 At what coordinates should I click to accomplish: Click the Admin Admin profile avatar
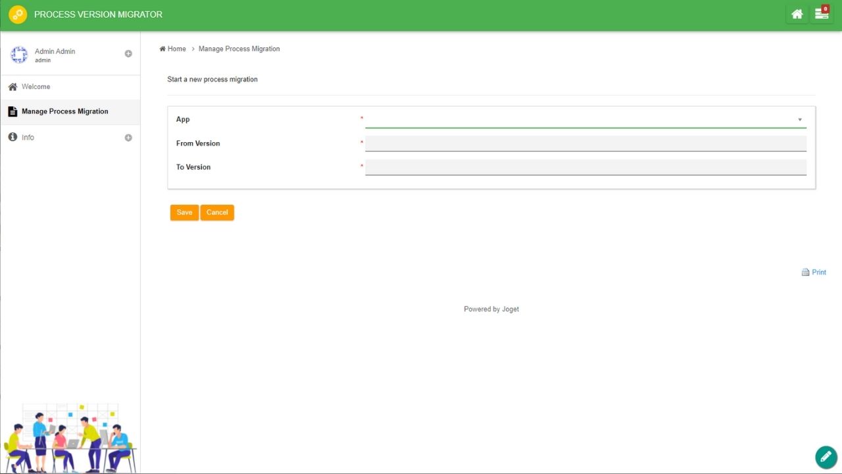(x=19, y=55)
